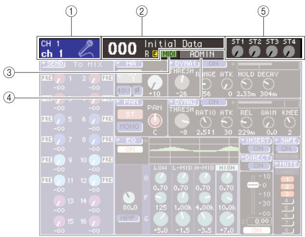Toggle the DIRECT ON button
Screen dimensions: 305x237
[x=259, y=166]
